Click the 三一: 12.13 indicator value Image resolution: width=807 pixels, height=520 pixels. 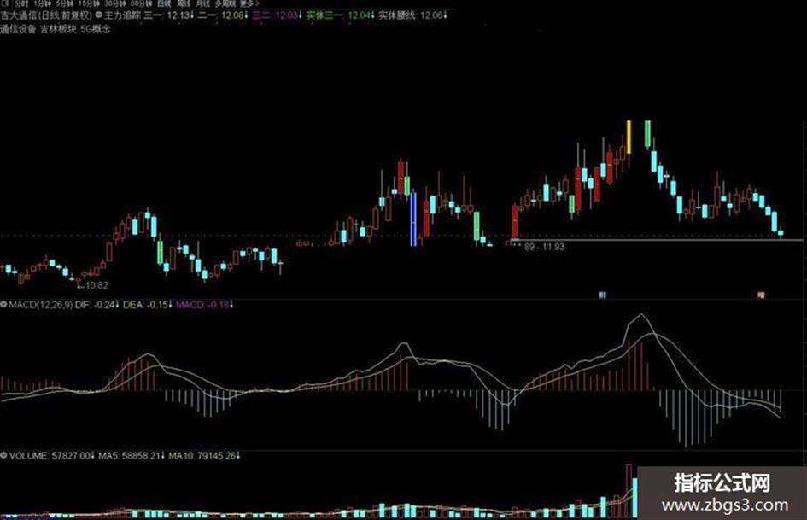pyautogui.click(x=168, y=15)
